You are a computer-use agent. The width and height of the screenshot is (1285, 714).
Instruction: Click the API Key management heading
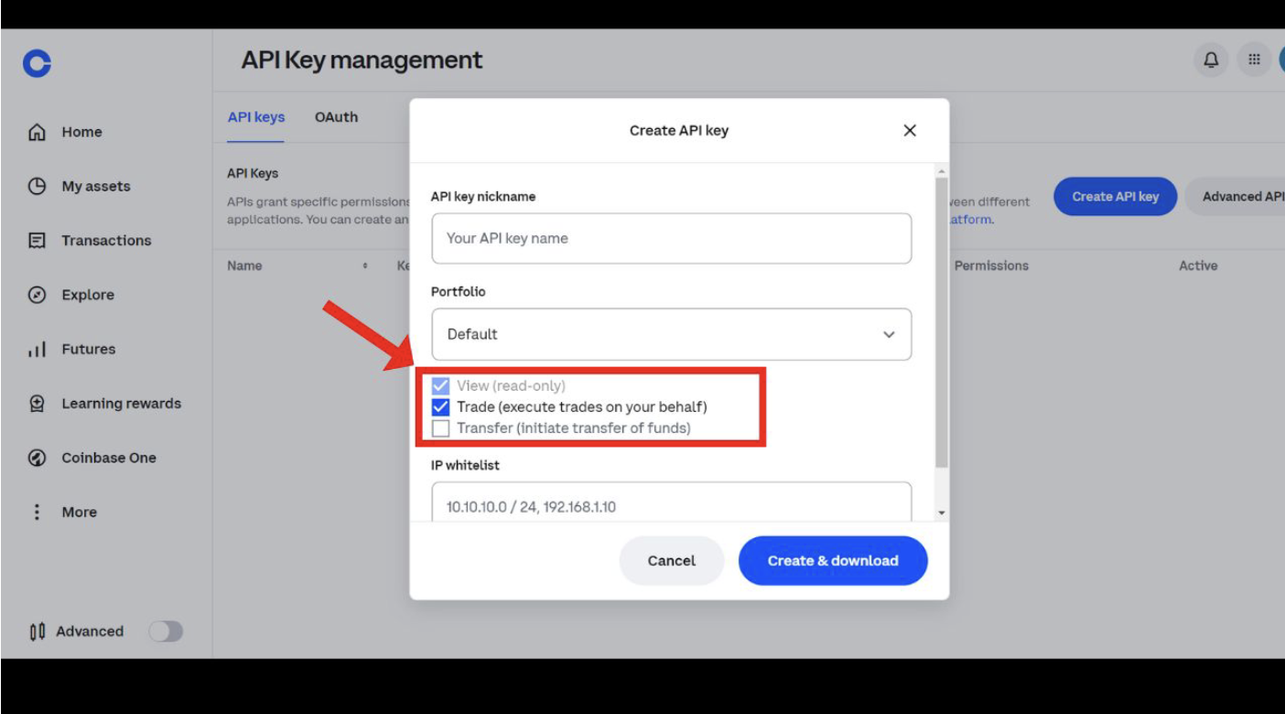click(362, 60)
